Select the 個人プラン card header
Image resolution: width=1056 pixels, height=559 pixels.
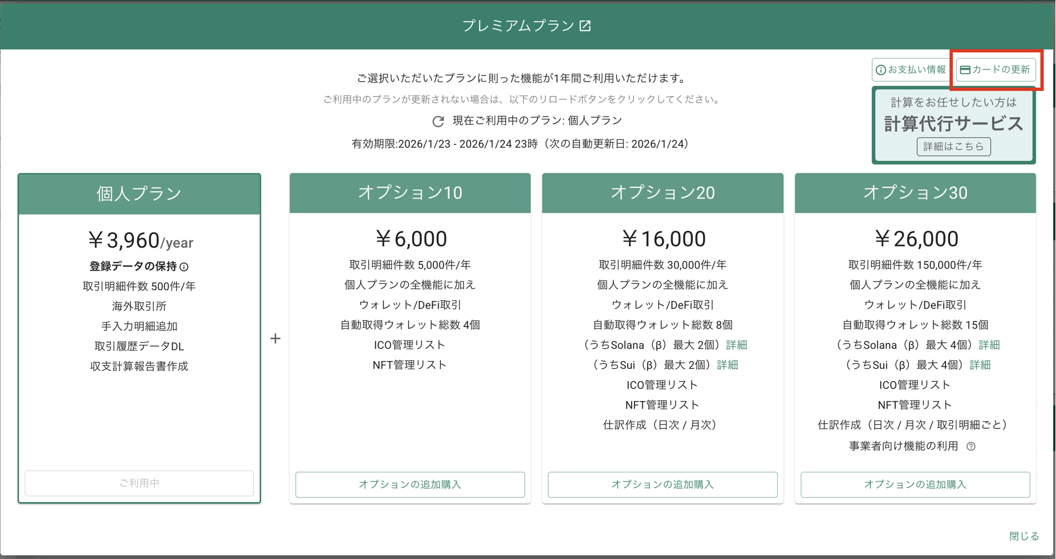139,194
